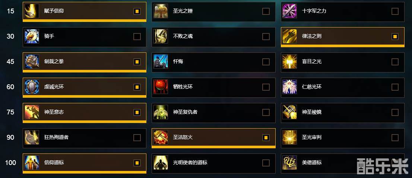Check the 不败之魂 checkbox
The image size is (412, 178).
pyautogui.click(x=266, y=36)
